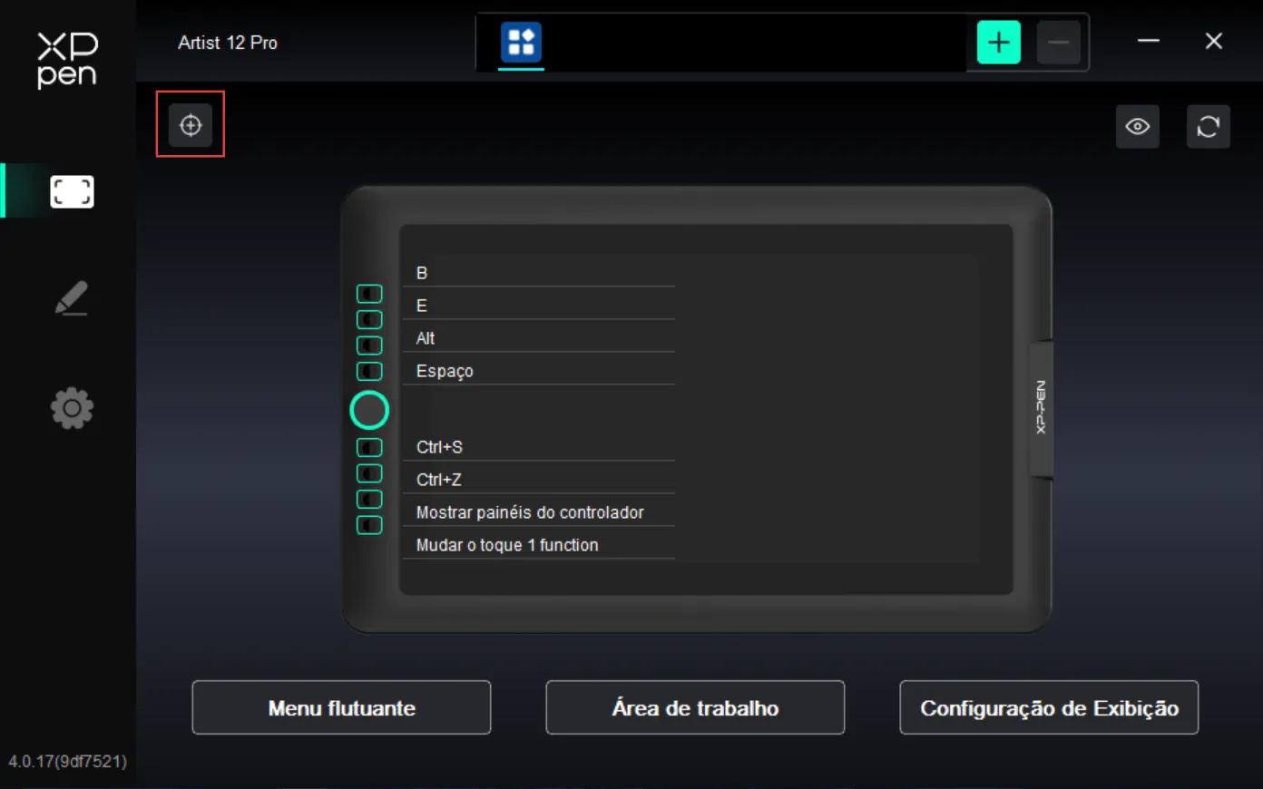Click the round dial on the tablet

pyautogui.click(x=369, y=410)
